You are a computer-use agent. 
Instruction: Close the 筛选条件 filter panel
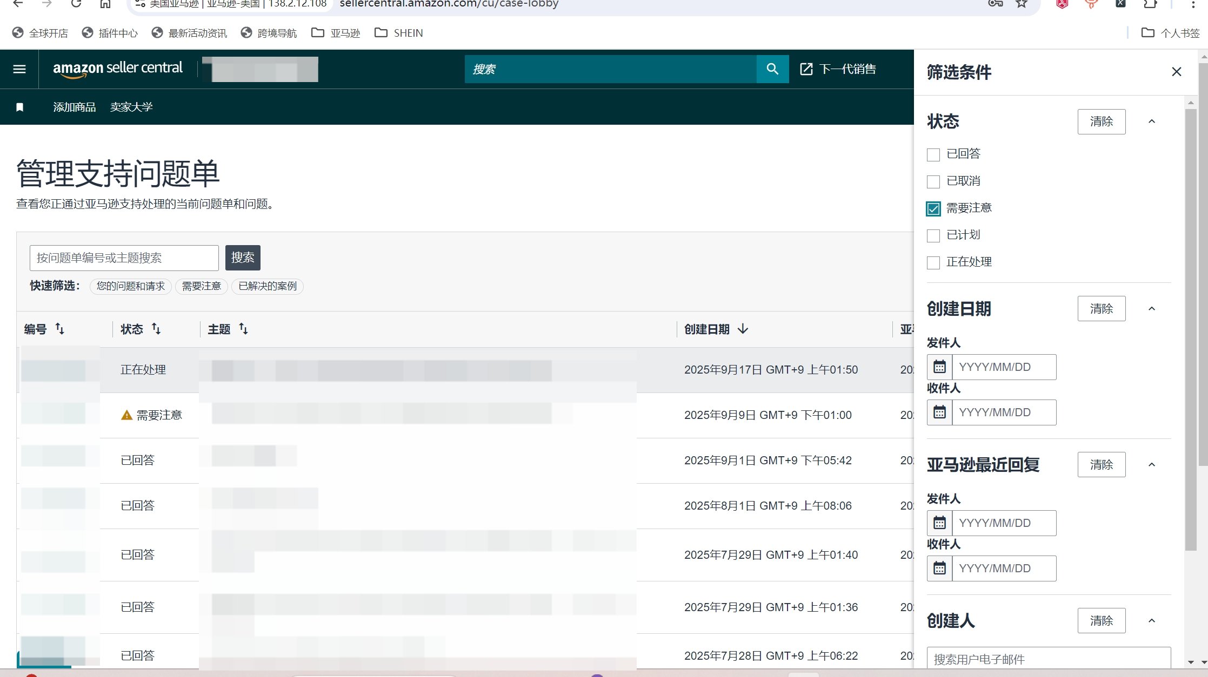click(1177, 72)
